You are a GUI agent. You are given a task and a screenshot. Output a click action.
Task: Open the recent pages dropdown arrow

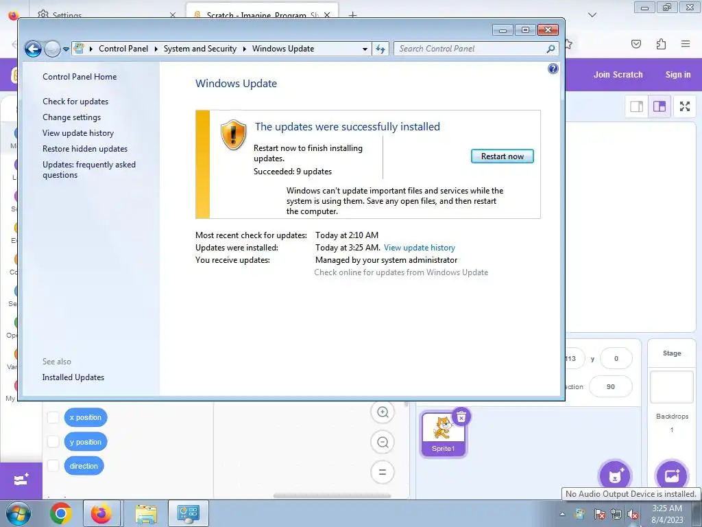66,49
